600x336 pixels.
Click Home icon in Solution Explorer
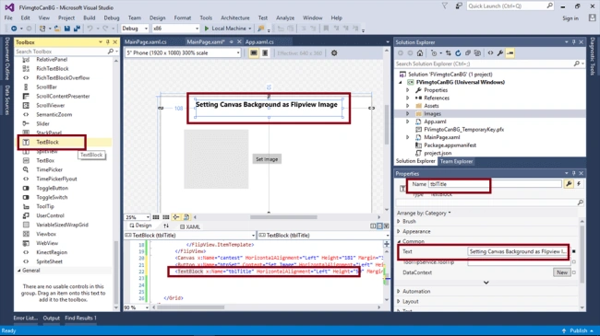tap(420, 53)
